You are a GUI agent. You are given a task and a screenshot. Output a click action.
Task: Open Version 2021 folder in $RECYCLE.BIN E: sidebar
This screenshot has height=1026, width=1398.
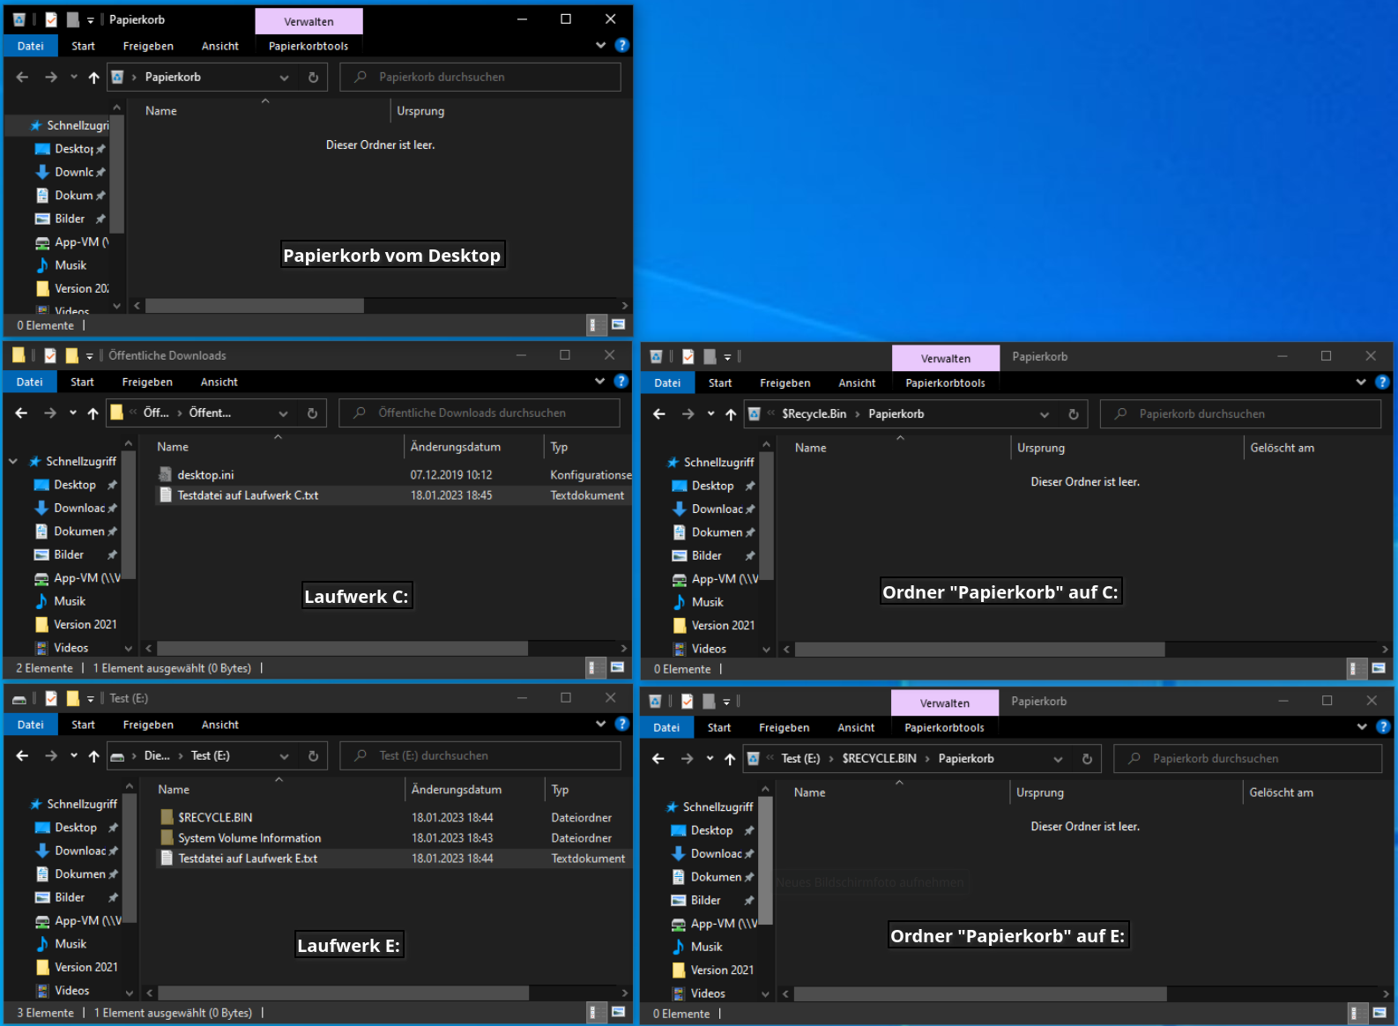722,970
